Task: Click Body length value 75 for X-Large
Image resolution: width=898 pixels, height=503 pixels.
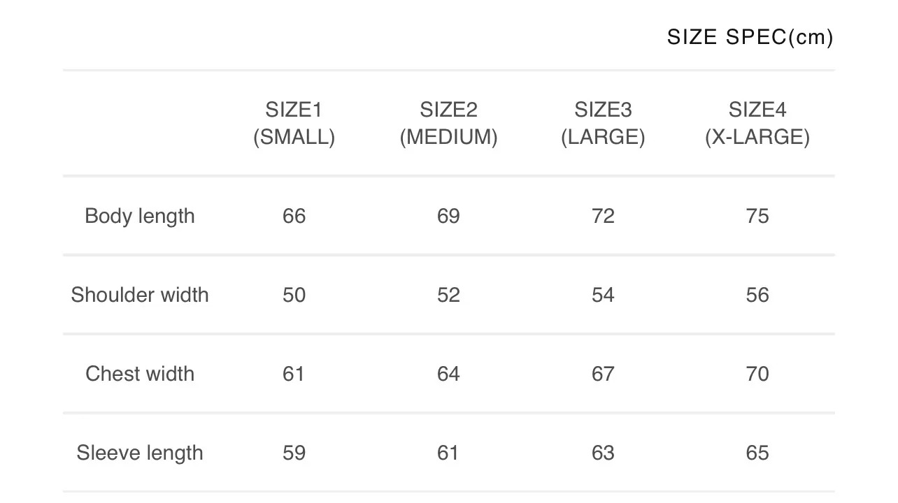Action: [x=757, y=216]
